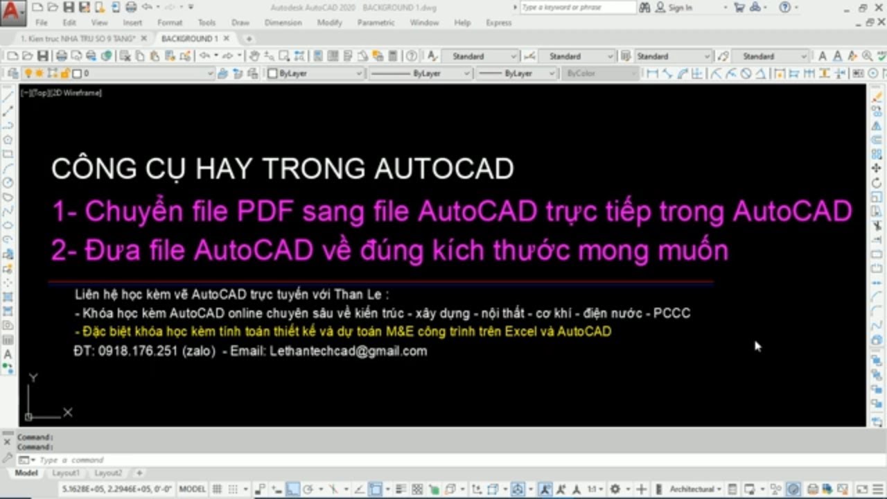887x499 pixels.
Task: Click the Multiline Text 'A' icon in text toolbar
Action: click(x=823, y=56)
